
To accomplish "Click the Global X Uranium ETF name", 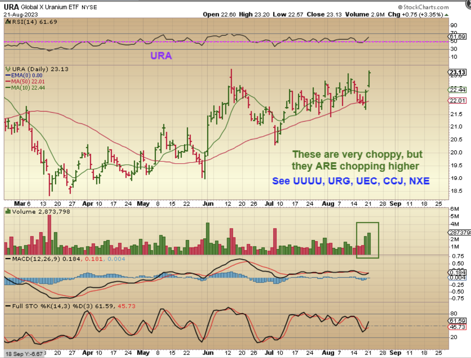I will [x=50, y=7].
